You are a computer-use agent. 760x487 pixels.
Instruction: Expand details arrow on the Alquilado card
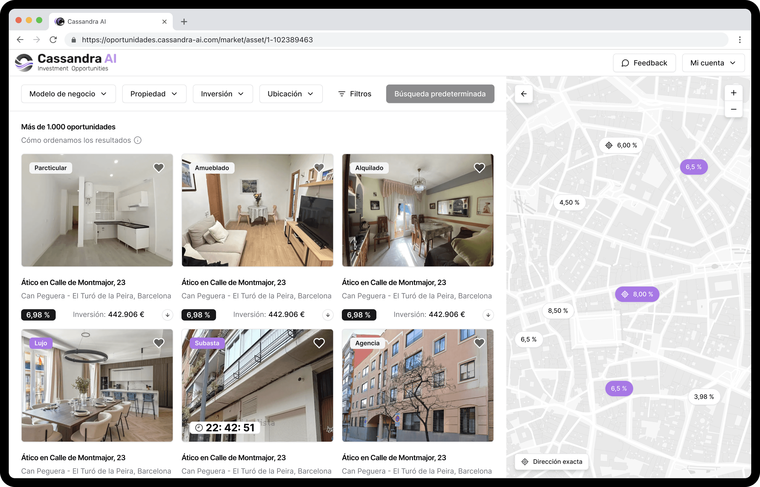point(488,315)
